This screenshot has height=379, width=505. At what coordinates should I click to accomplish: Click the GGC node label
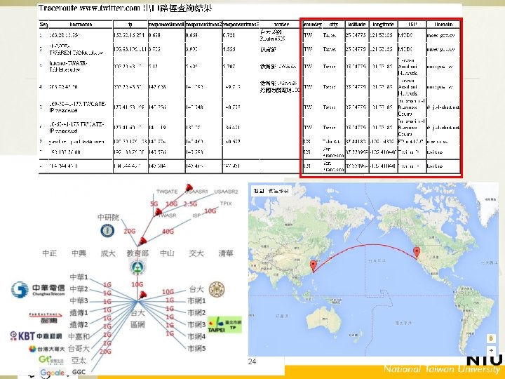79,372
